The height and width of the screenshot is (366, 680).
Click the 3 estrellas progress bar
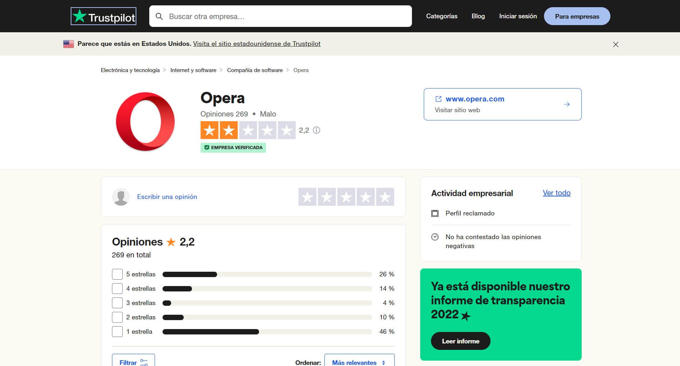pos(267,303)
